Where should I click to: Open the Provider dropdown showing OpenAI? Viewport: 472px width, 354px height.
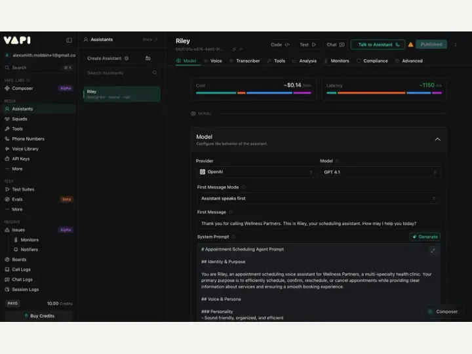[256, 172]
